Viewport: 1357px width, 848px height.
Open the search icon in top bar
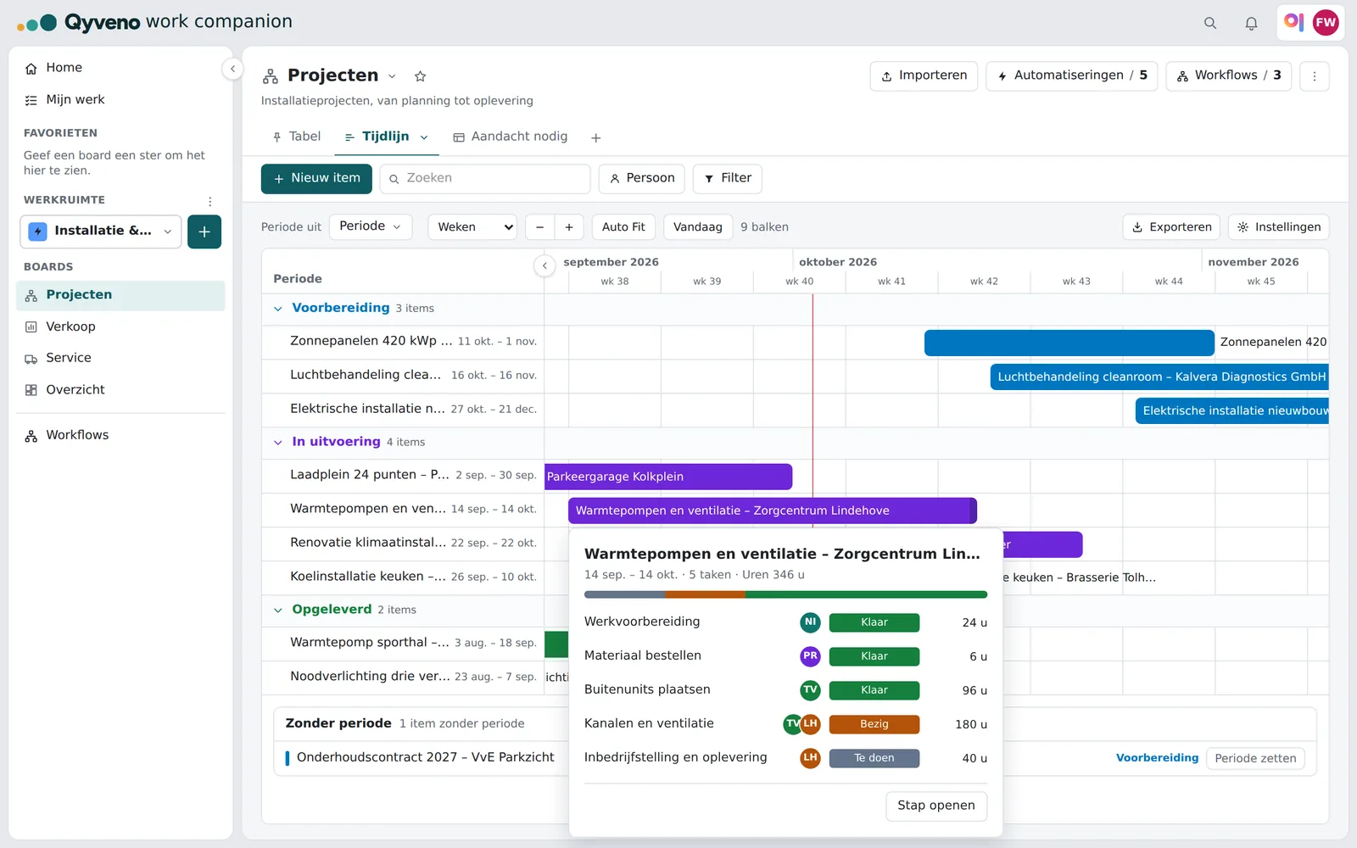1210,23
